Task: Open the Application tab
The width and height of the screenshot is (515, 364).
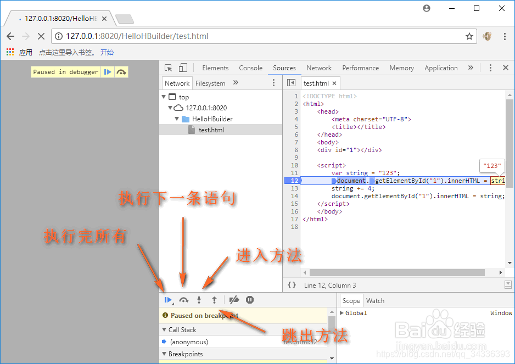Action: pyautogui.click(x=441, y=68)
